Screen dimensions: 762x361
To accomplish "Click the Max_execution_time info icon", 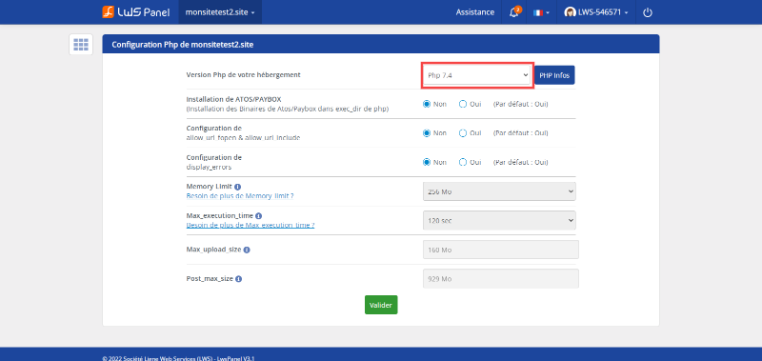I will pos(258,215).
